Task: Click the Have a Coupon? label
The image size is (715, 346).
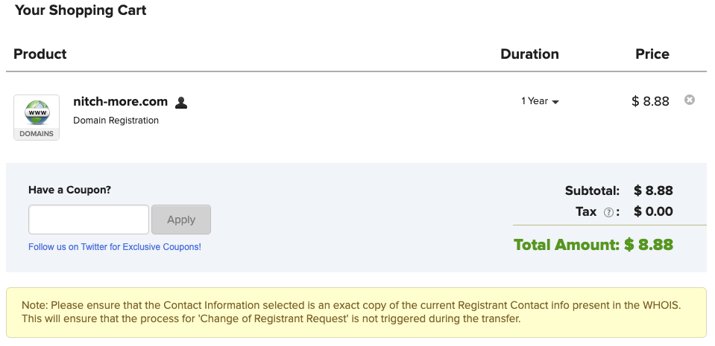Action: (69, 190)
